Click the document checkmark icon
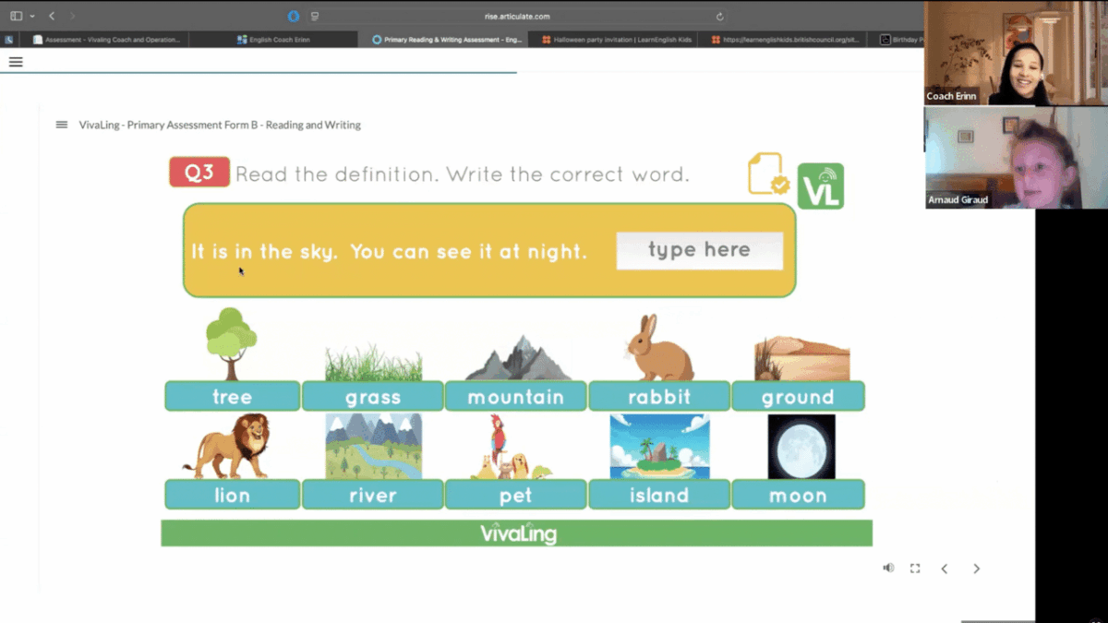The height and width of the screenshot is (623, 1108). pos(767,174)
